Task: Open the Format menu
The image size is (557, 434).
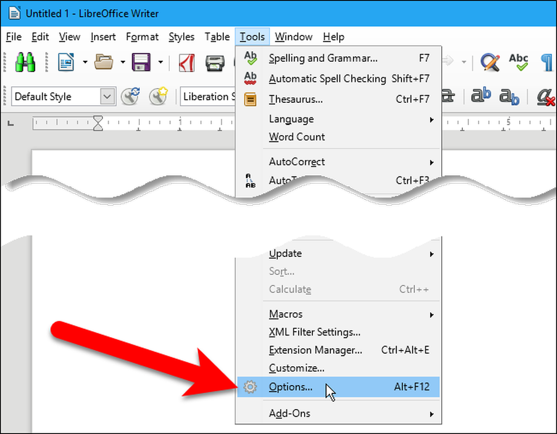Action: pos(142,37)
